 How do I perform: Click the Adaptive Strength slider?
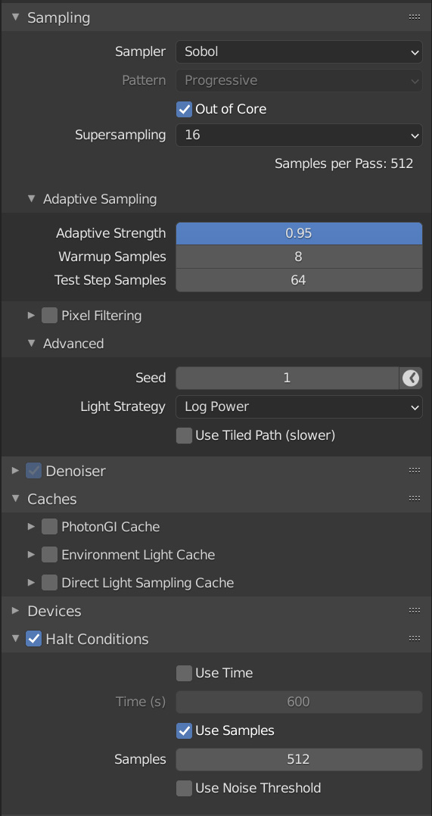click(299, 234)
